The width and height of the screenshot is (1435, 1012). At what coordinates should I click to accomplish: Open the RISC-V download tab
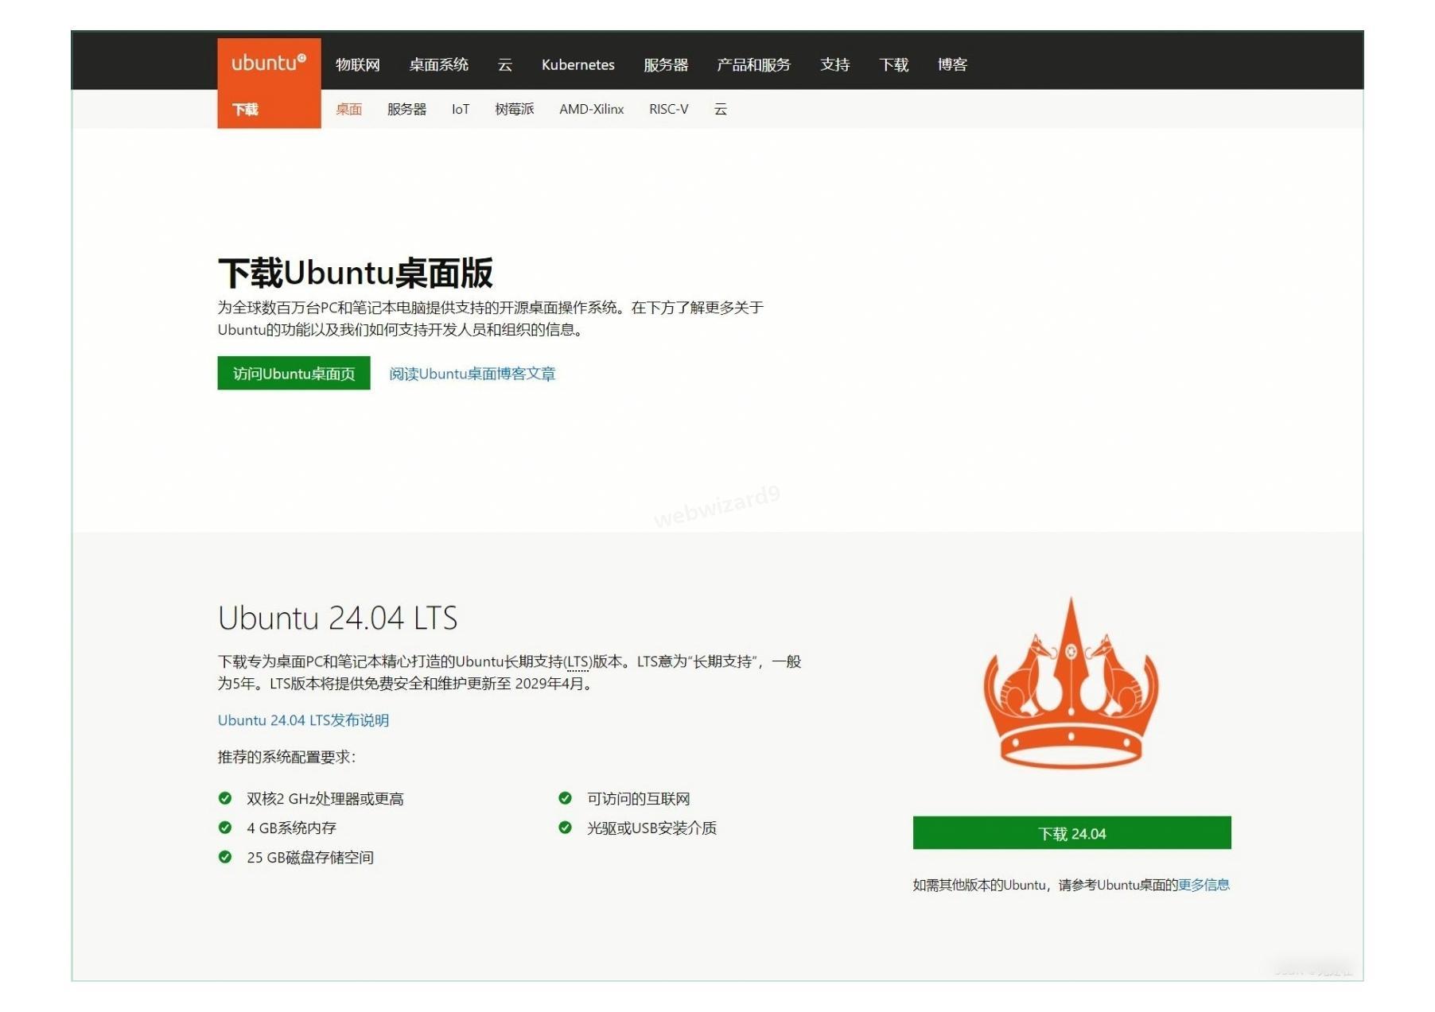pos(669,109)
